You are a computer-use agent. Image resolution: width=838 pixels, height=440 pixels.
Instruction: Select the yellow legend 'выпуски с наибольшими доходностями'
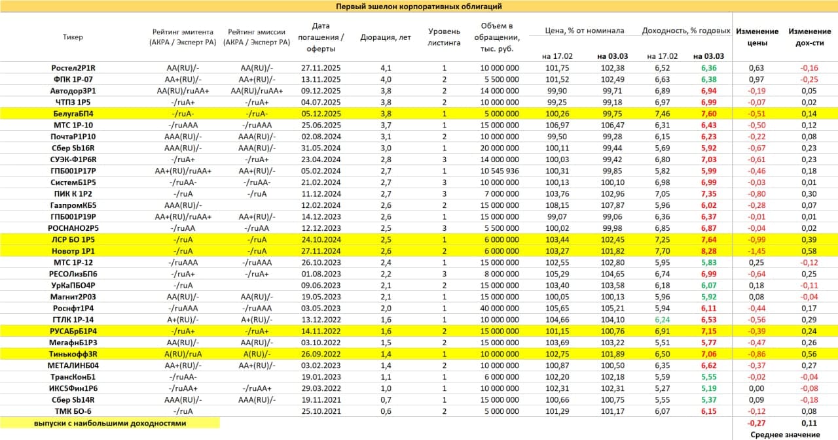click(110, 423)
